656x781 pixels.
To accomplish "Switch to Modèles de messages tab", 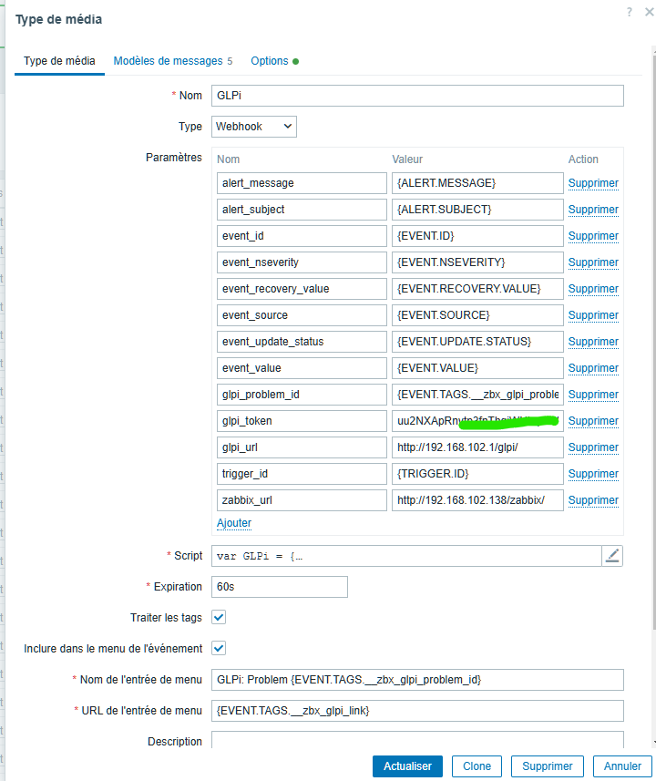I will point(173,61).
